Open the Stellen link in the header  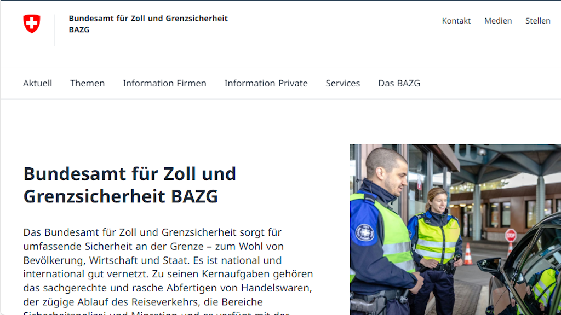pos(537,21)
